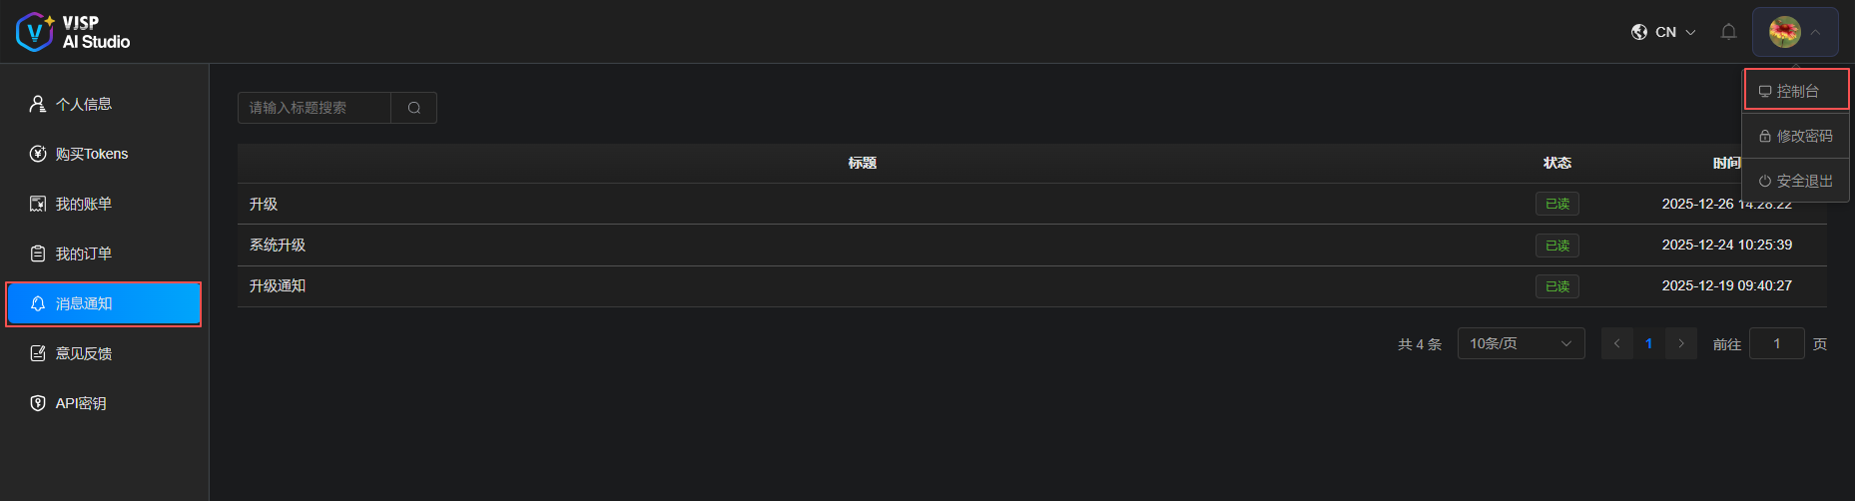Viewport: 1855px width, 501px height.
Task: Open API密钥 in the sidebar
Action: (x=81, y=403)
